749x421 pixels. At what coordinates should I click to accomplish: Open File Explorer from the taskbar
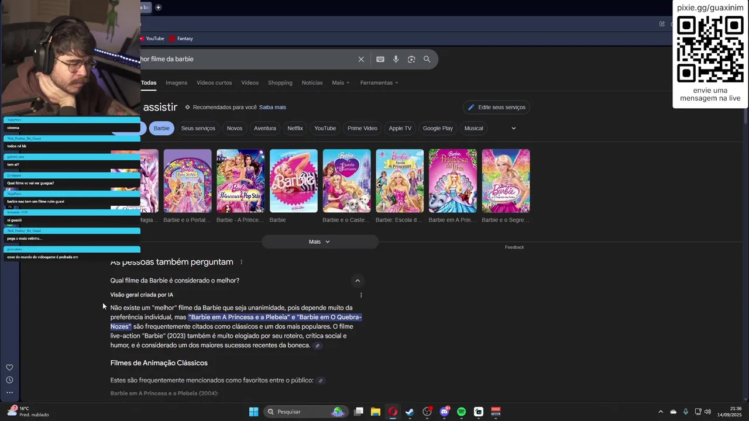(376, 412)
